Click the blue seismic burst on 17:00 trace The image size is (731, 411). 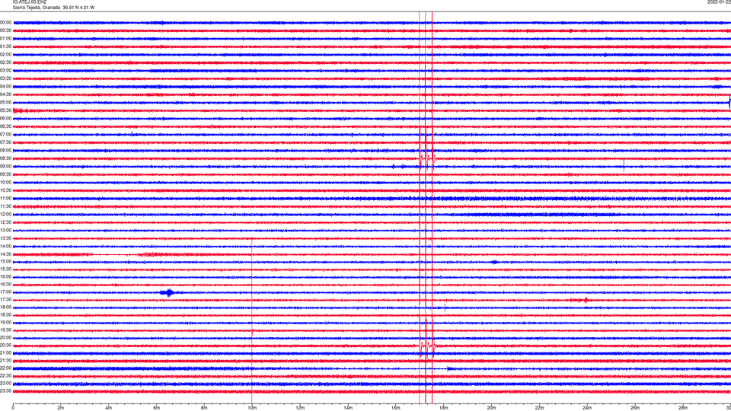click(x=168, y=292)
